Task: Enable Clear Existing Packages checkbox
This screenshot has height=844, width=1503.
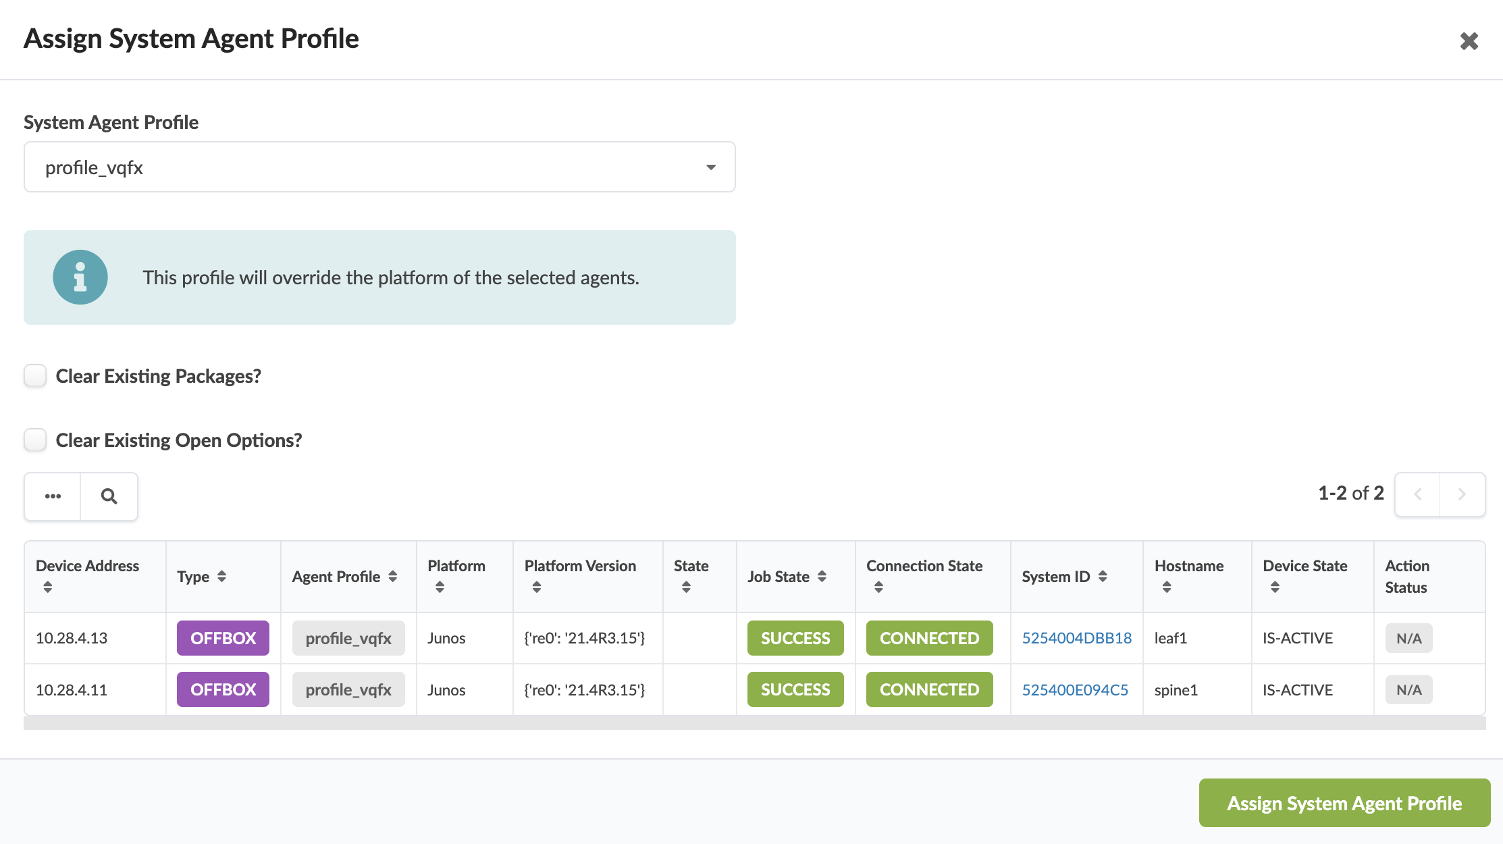Action: point(35,376)
